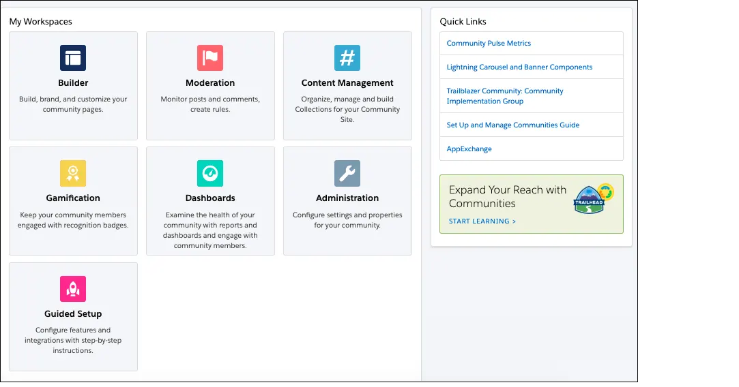Open the Builder workspace icon
Screen dimensions: 739x387
[73, 58]
